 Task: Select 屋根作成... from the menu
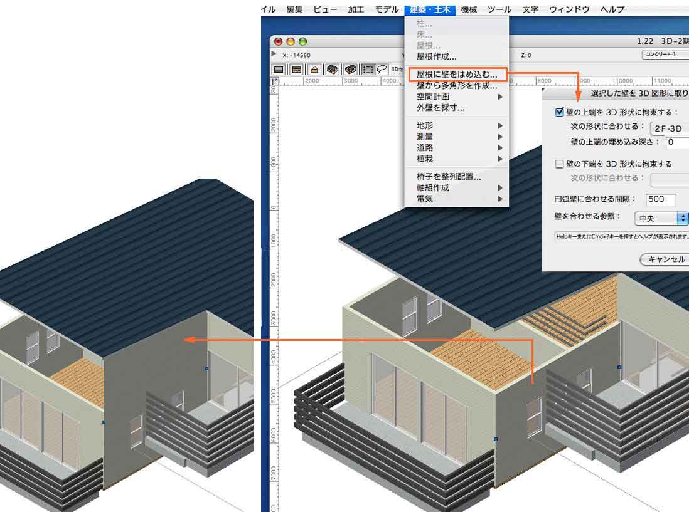[x=437, y=56]
